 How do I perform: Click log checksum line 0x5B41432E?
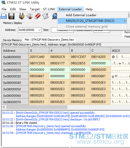pyautogui.click(x=46, y=133)
